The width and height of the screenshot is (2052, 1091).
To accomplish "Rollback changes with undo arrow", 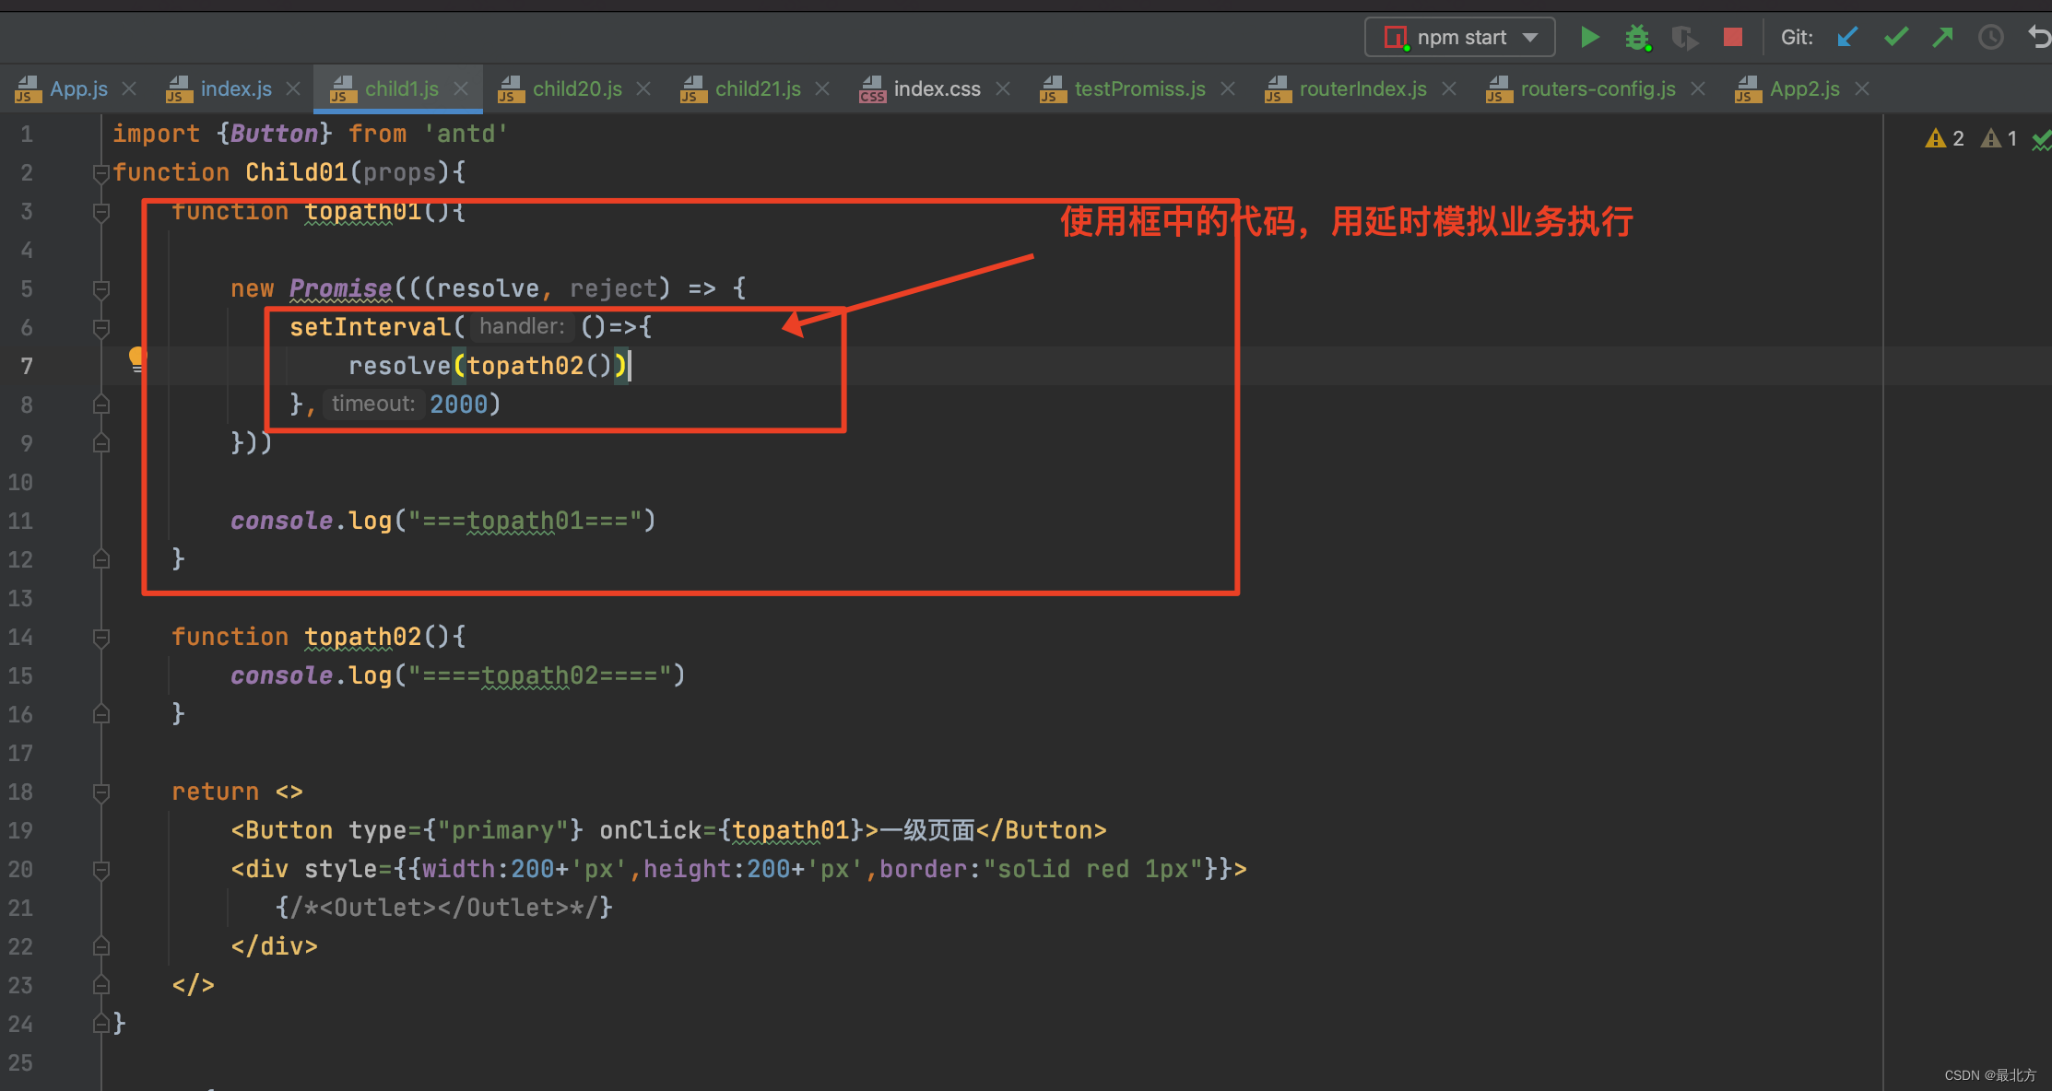I will pyautogui.click(x=2039, y=37).
